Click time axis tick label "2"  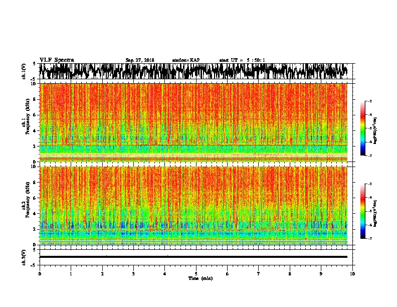pos(102,274)
